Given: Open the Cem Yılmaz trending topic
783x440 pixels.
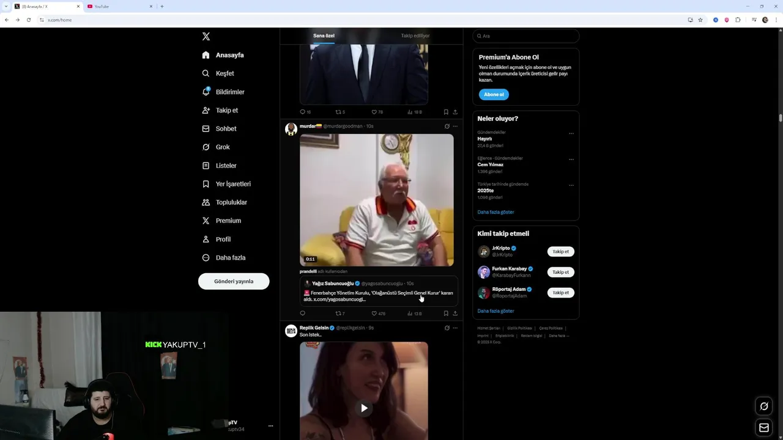Looking at the screenshot, I should [x=491, y=164].
